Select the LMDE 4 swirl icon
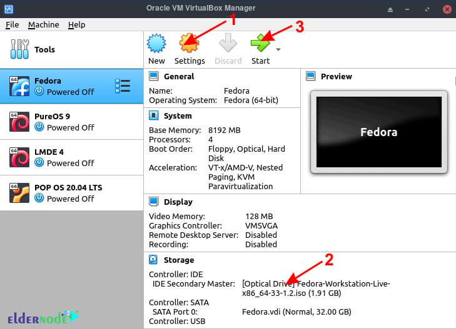The image size is (456, 329). 19,157
